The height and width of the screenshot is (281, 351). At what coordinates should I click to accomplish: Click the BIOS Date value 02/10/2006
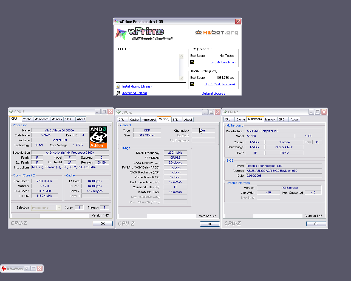(x=284, y=176)
